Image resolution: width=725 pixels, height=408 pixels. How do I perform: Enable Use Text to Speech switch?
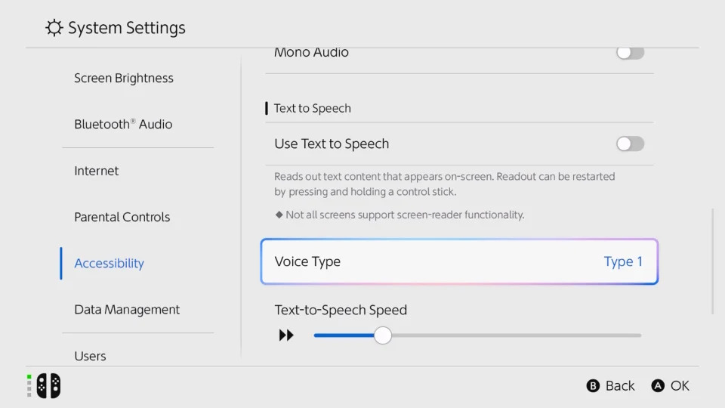(630, 144)
